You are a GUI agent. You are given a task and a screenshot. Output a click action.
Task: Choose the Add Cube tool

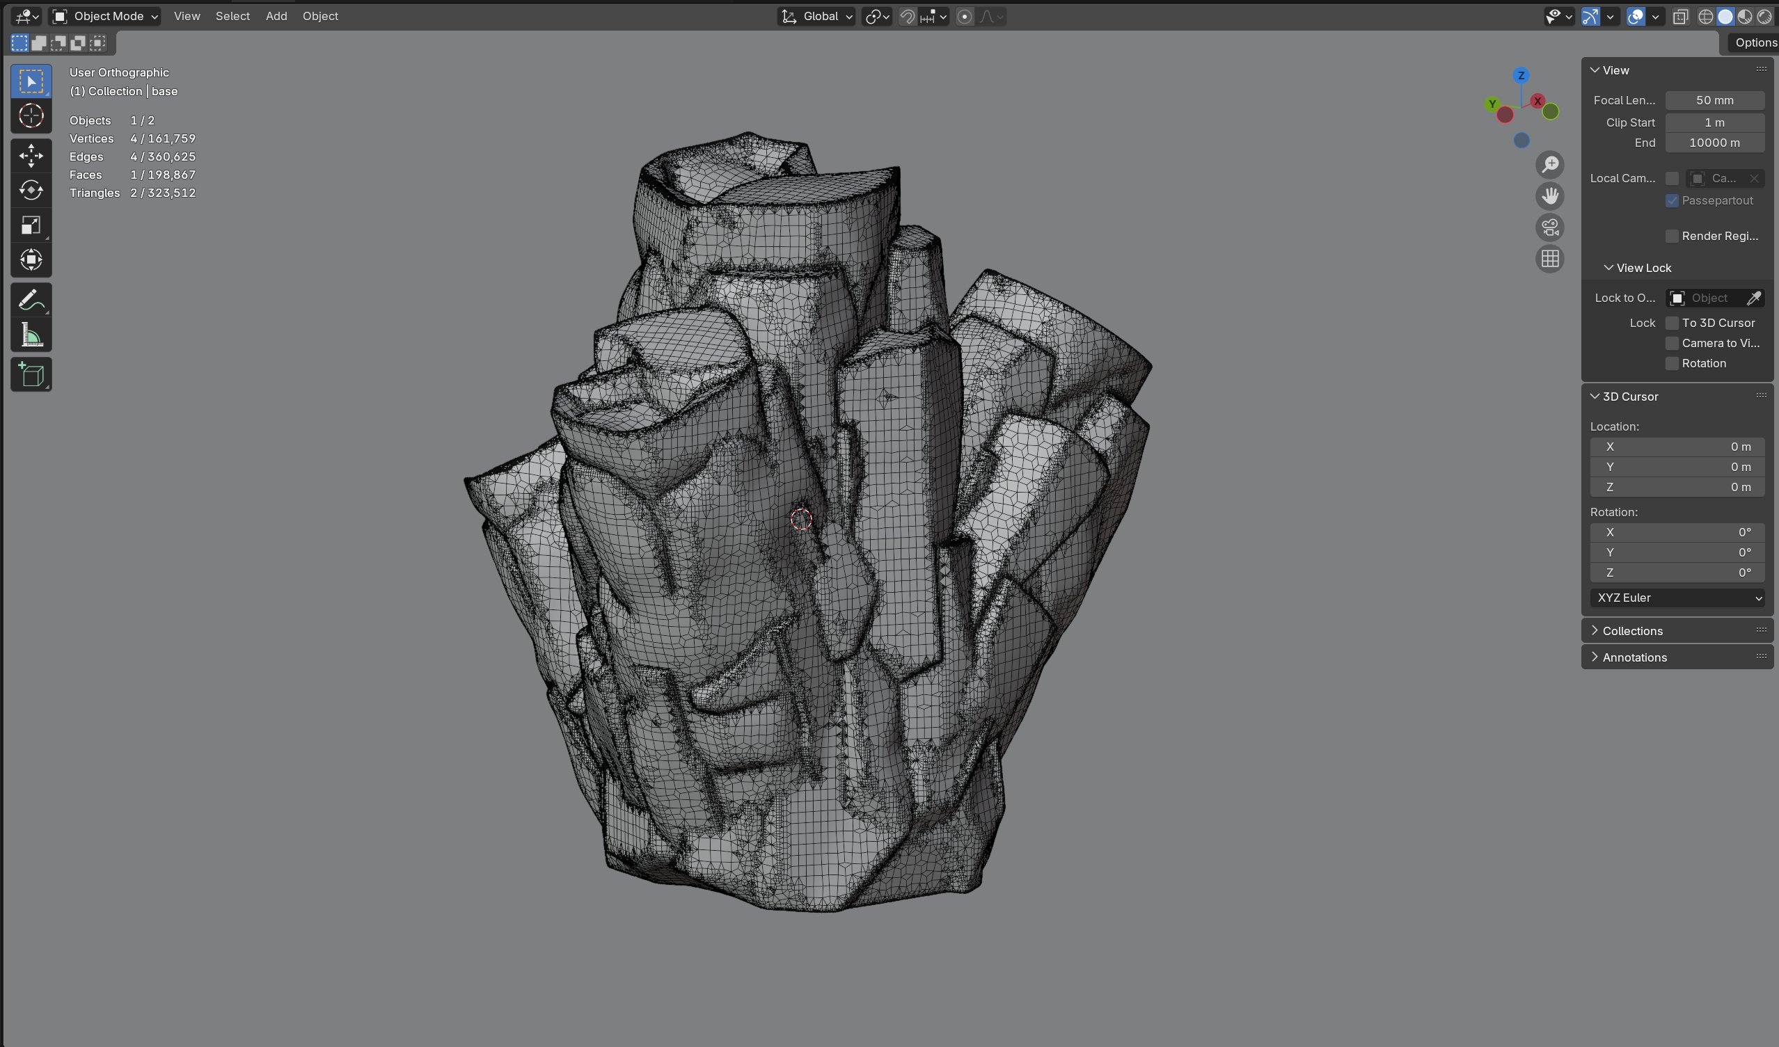[31, 375]
